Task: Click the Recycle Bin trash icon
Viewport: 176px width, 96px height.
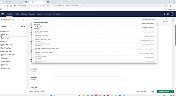Action: coord(2,68)
